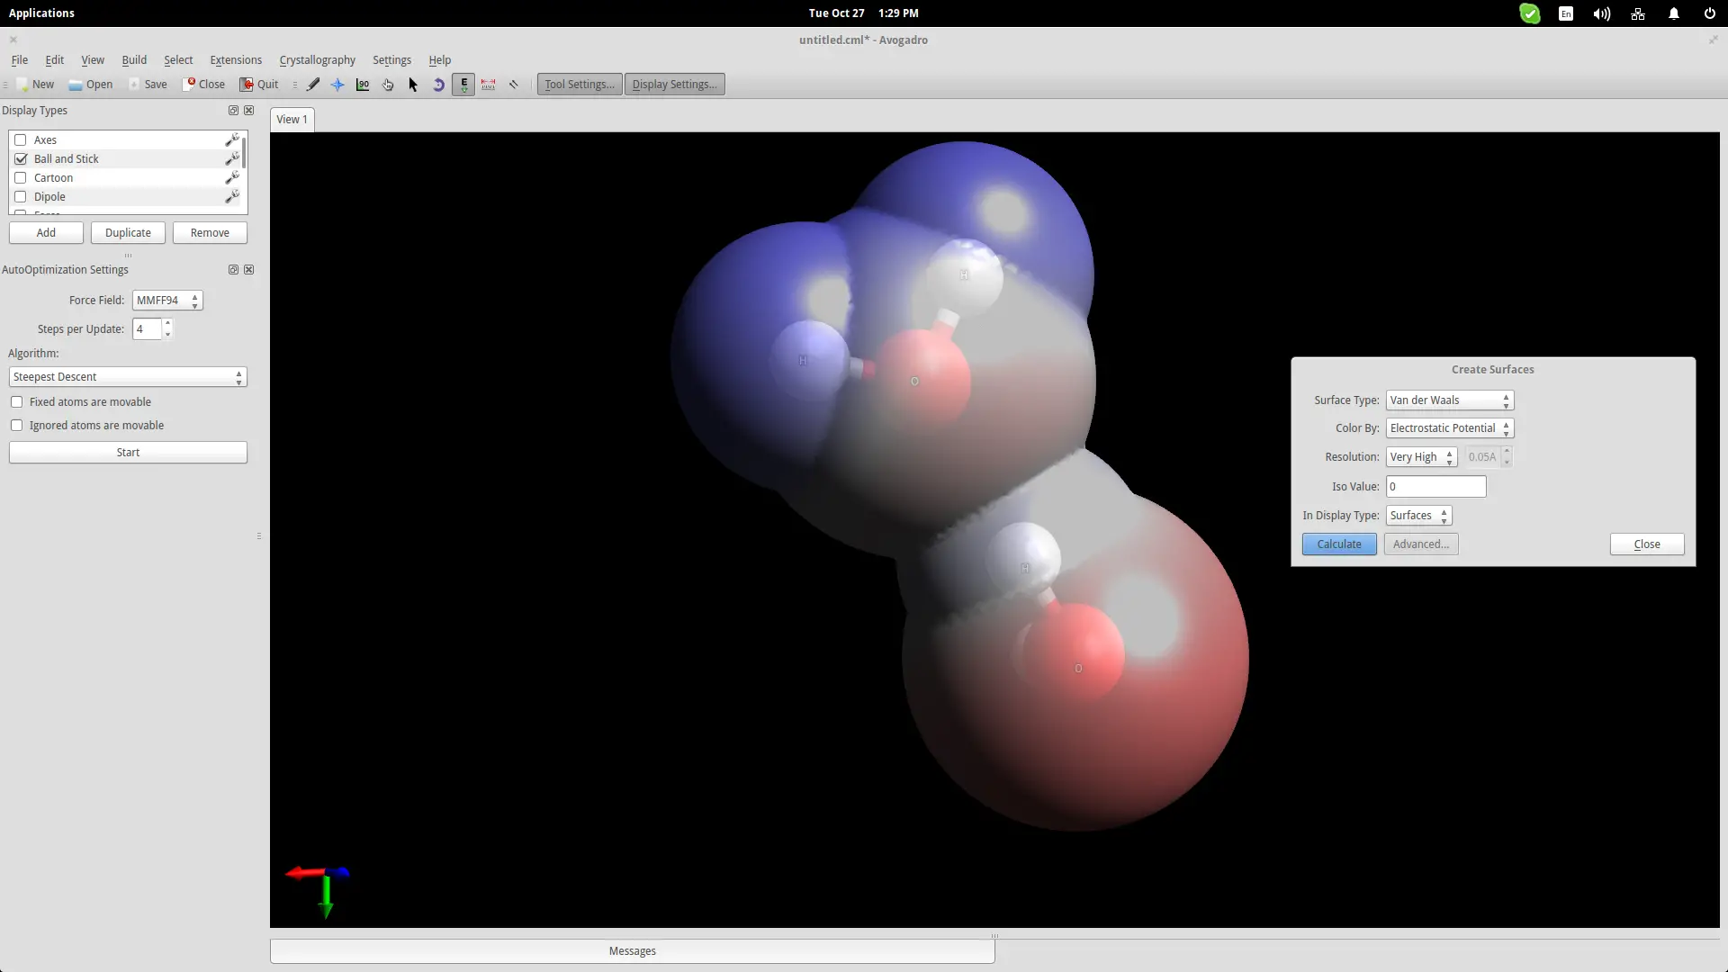
Task: Select the Bond Centric Manipulate tool
Action: coord(363,85)
